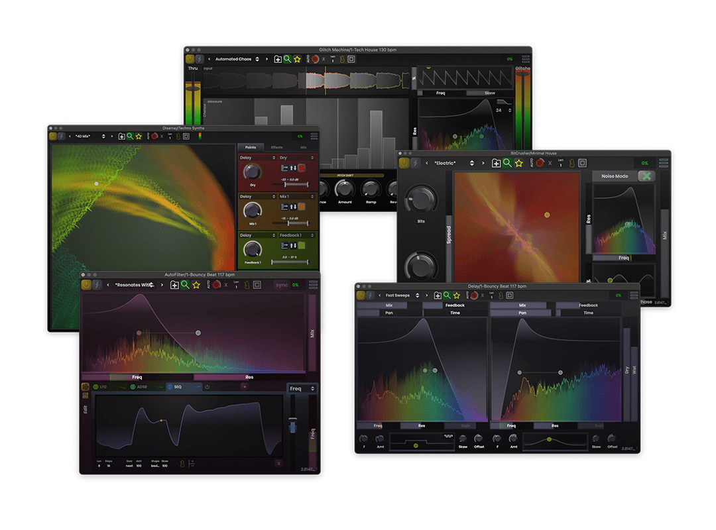Click star favorite icon in BitCrusher toolbar
This screenshot has height=530, width=716.
click(518, 163)
